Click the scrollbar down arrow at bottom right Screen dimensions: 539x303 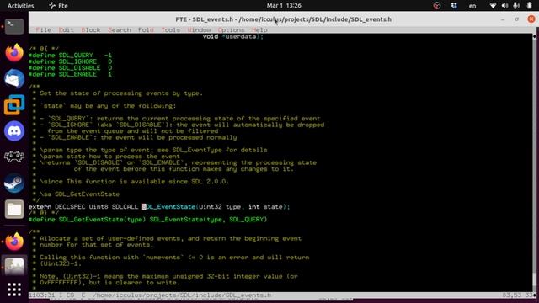tap(534, 295)
